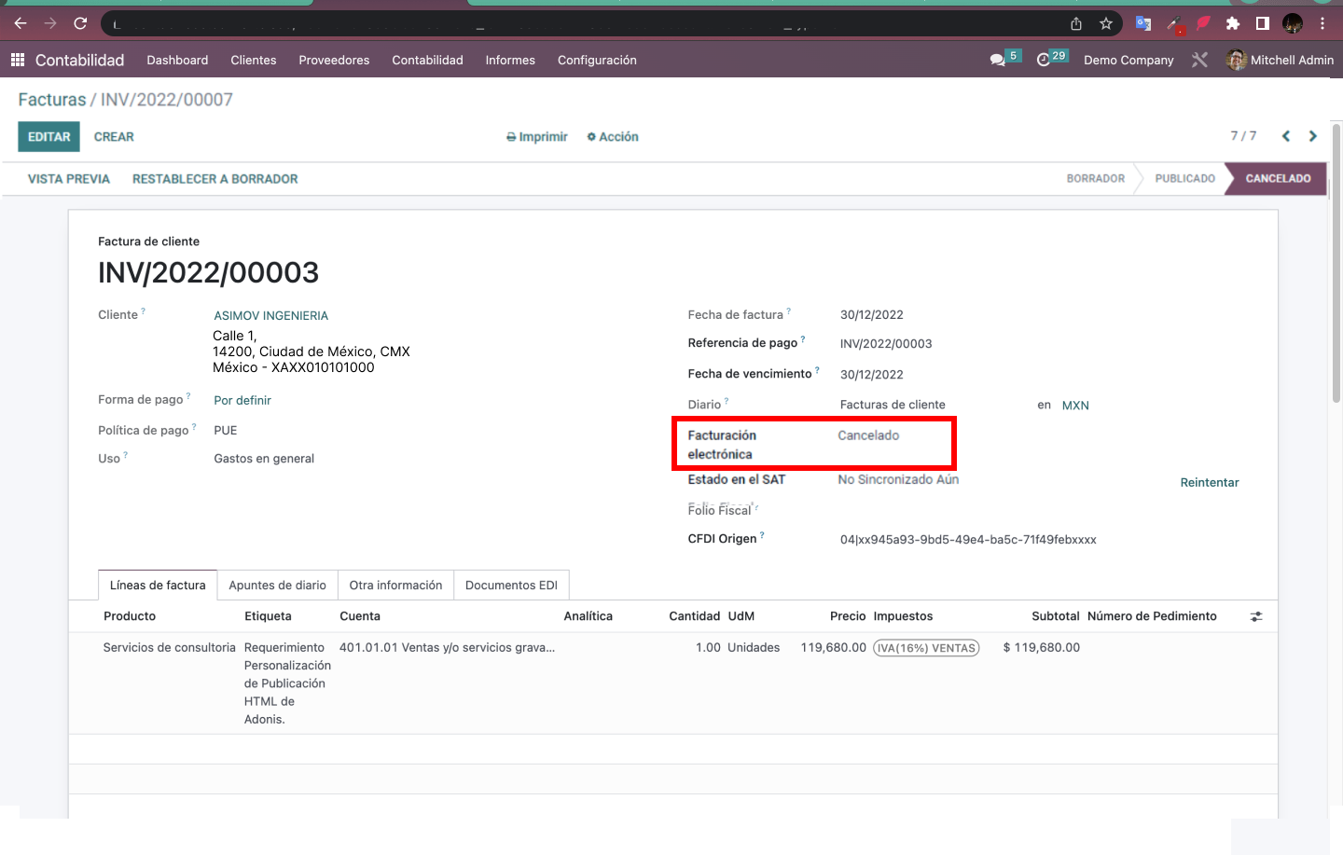Go to next record arrow
Viewport: 1343px width, 855px height.
pos(1313,136)
